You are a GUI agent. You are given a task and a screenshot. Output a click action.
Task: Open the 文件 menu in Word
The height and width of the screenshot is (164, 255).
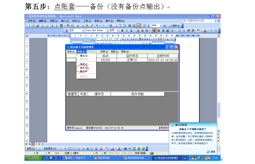point(32,21)
